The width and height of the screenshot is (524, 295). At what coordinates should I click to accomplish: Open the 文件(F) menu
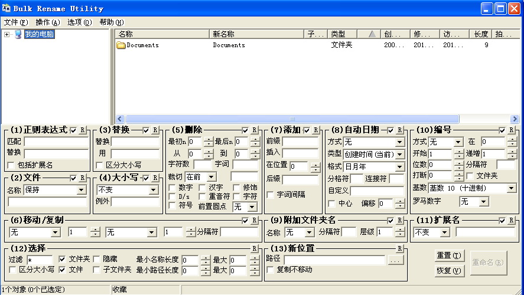tap(16, 22)
